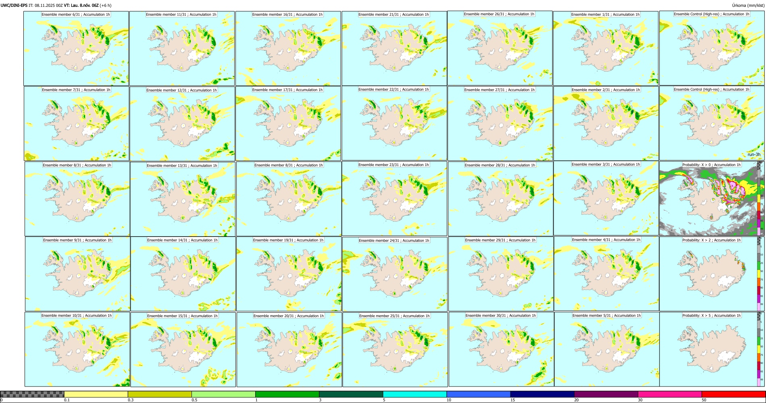Pick the cyan 5–10 legend swatch
Viewport: 766px width, 403px height.
tap(415, 394)
